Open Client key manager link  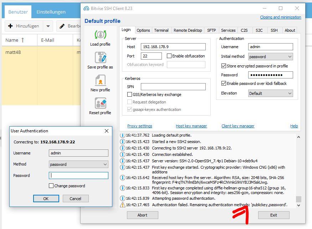click(x=238, y=126)
